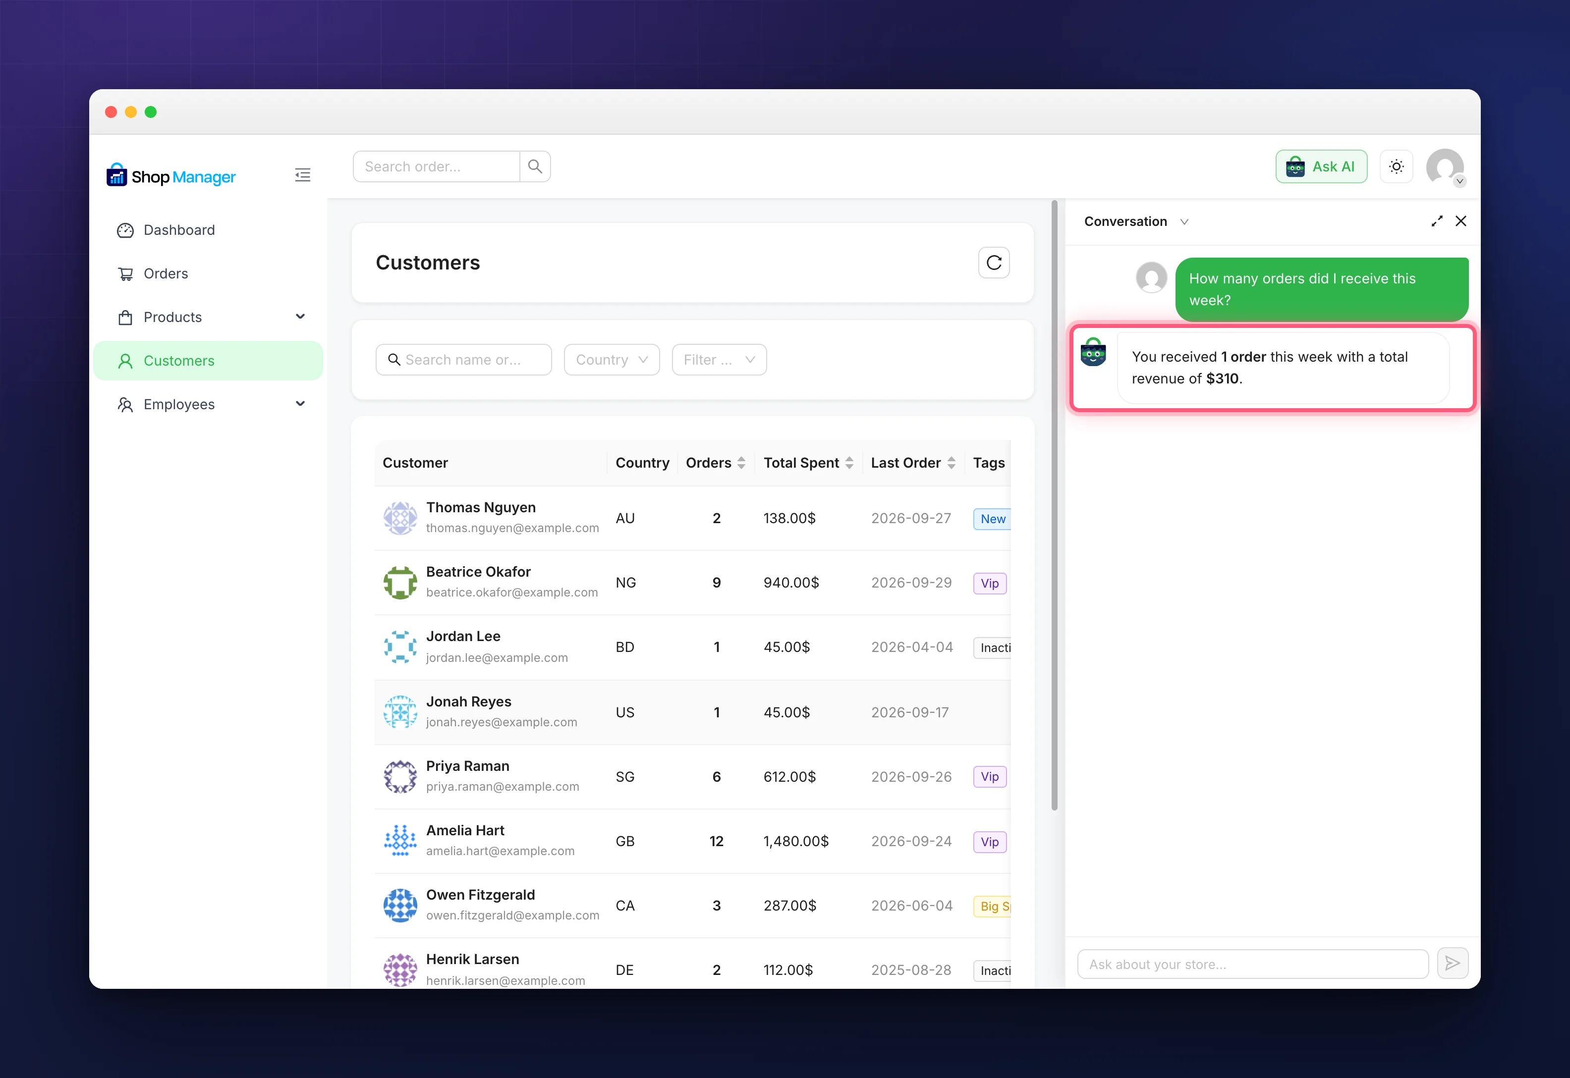Image resolution: width=1570 pixels, height=1078 pixels.
Task: Go to the Dashboard page
Action: 208,230
